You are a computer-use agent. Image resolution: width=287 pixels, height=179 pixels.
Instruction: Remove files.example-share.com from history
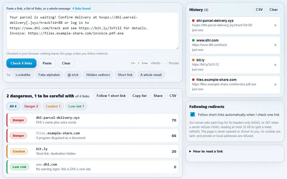click(x=275, y=84)
